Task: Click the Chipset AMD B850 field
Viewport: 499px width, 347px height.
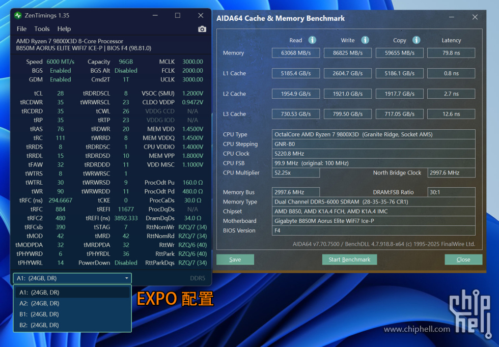Action: point(374,211)
